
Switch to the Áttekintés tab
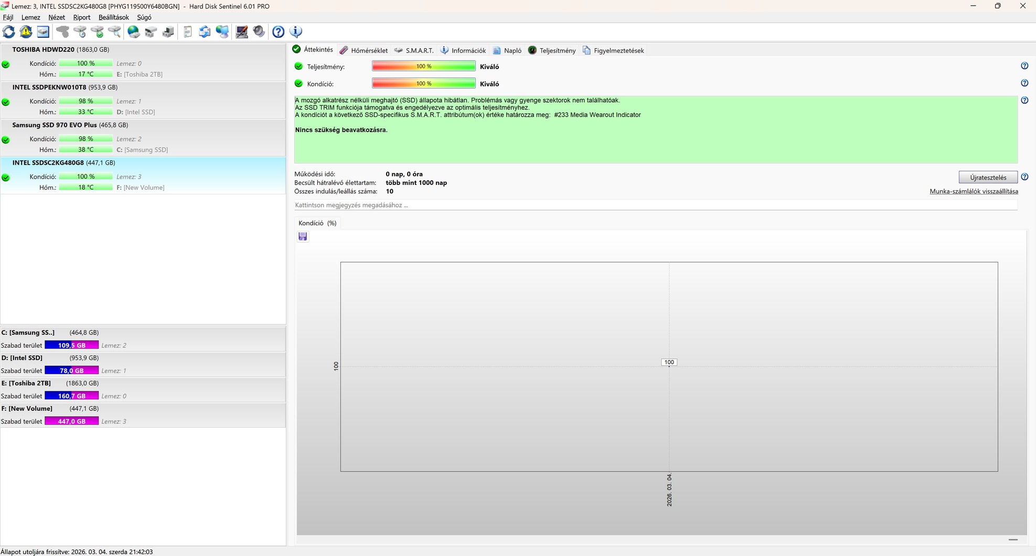click(x=313, y=50)
